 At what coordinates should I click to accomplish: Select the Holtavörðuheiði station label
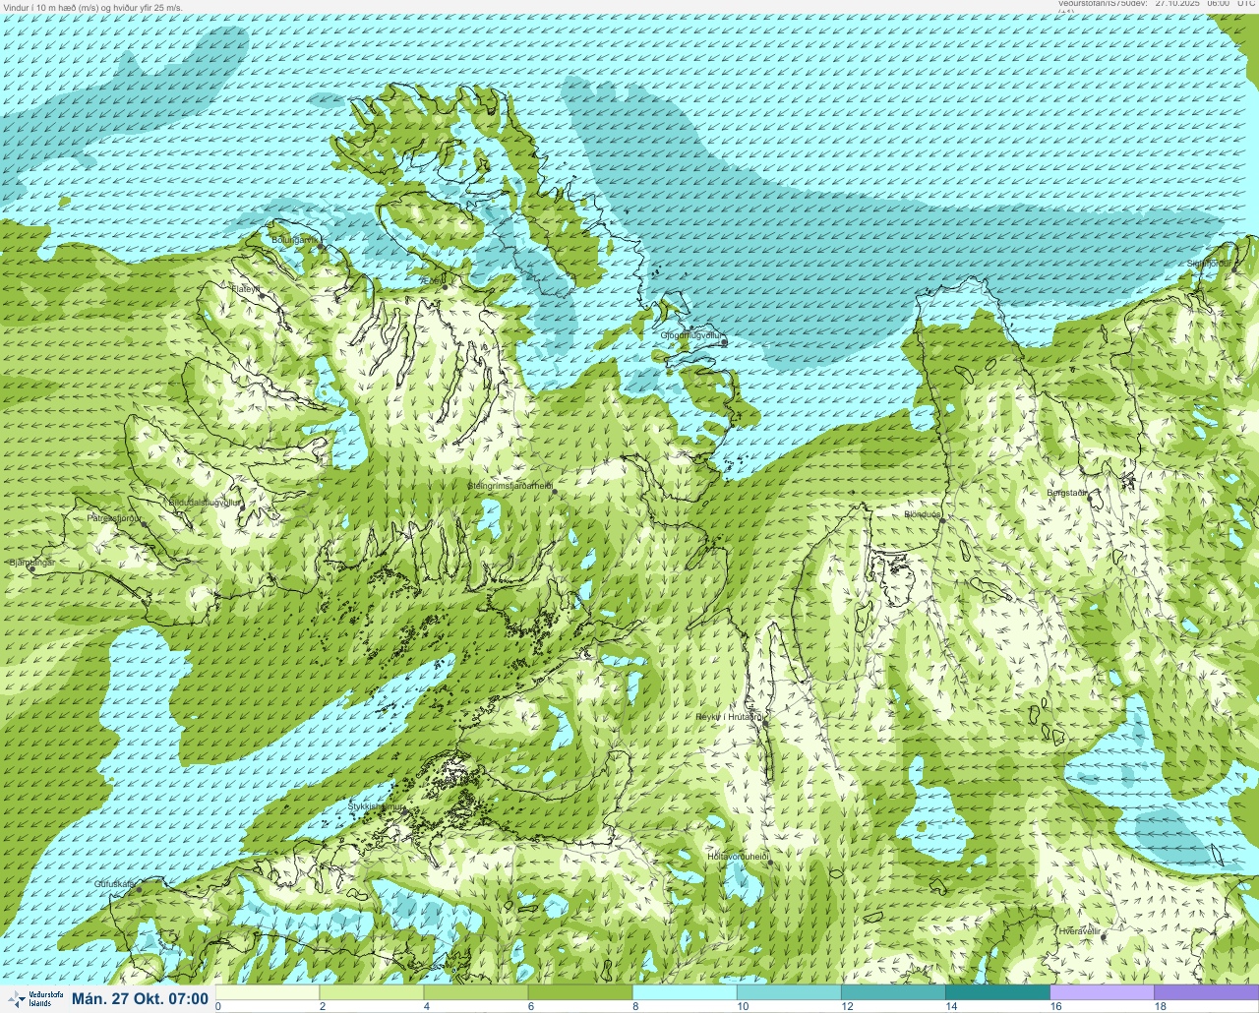[738, 857]
